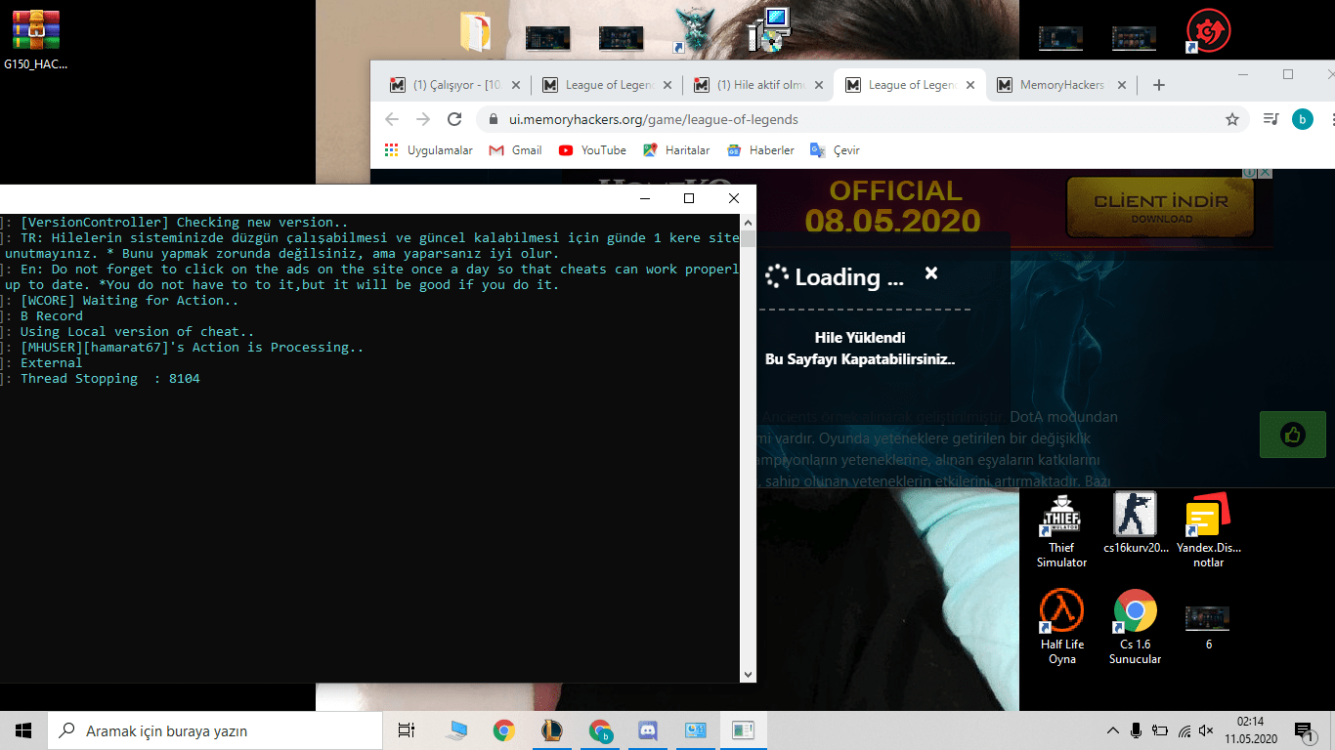Image resolution: width=1335 pixels, height=750 pixels.
Task: Click the console scrollbar down arrow
Action: [749, 675]
